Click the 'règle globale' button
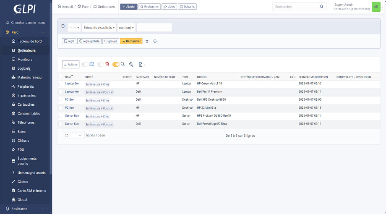Screen dimensions: 386x214 [89, 41]
